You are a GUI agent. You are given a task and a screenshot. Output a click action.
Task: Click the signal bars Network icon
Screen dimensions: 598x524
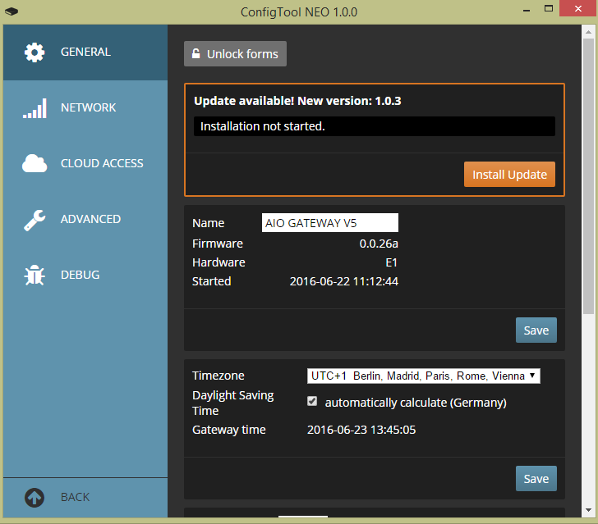[x=34, y=108]
